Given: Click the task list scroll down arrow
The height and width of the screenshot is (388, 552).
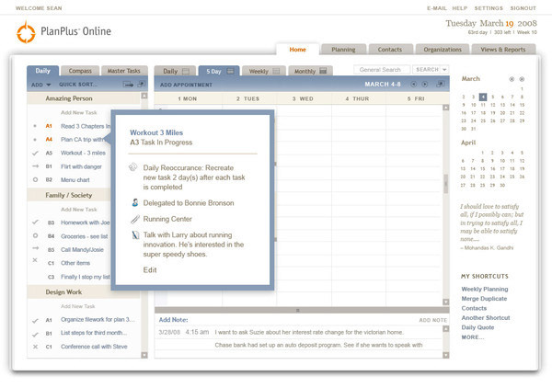Looking at the screenshot, I should (x=144, y=355).
